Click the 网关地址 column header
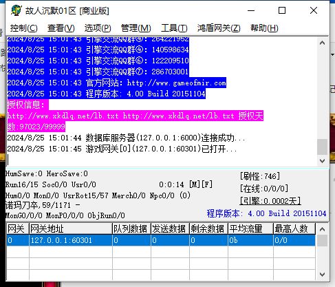 [x=71, y=228]
